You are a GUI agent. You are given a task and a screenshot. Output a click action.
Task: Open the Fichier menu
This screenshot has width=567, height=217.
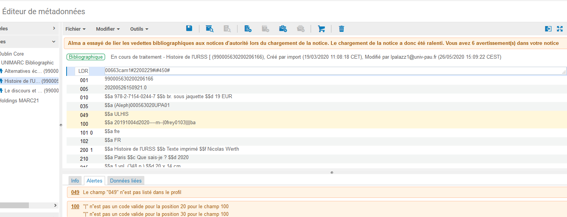click(x=75, y=29)
